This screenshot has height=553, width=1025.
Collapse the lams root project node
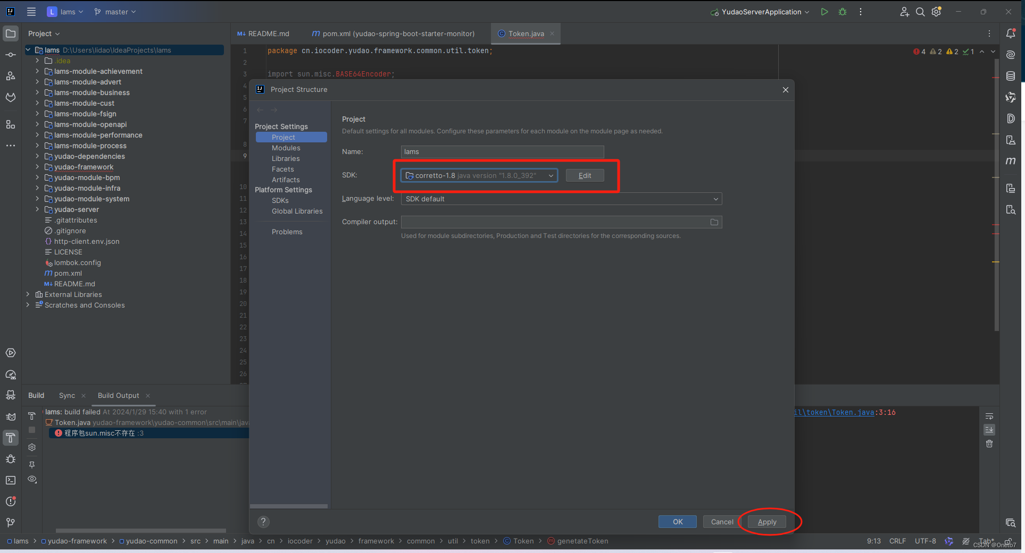pos(28,50)
